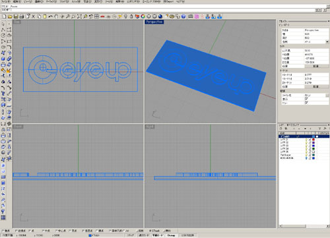This screenshot has height=238, width=330.
Task: Toggle the light bulb visibility of the red layer
Action: 306,140
